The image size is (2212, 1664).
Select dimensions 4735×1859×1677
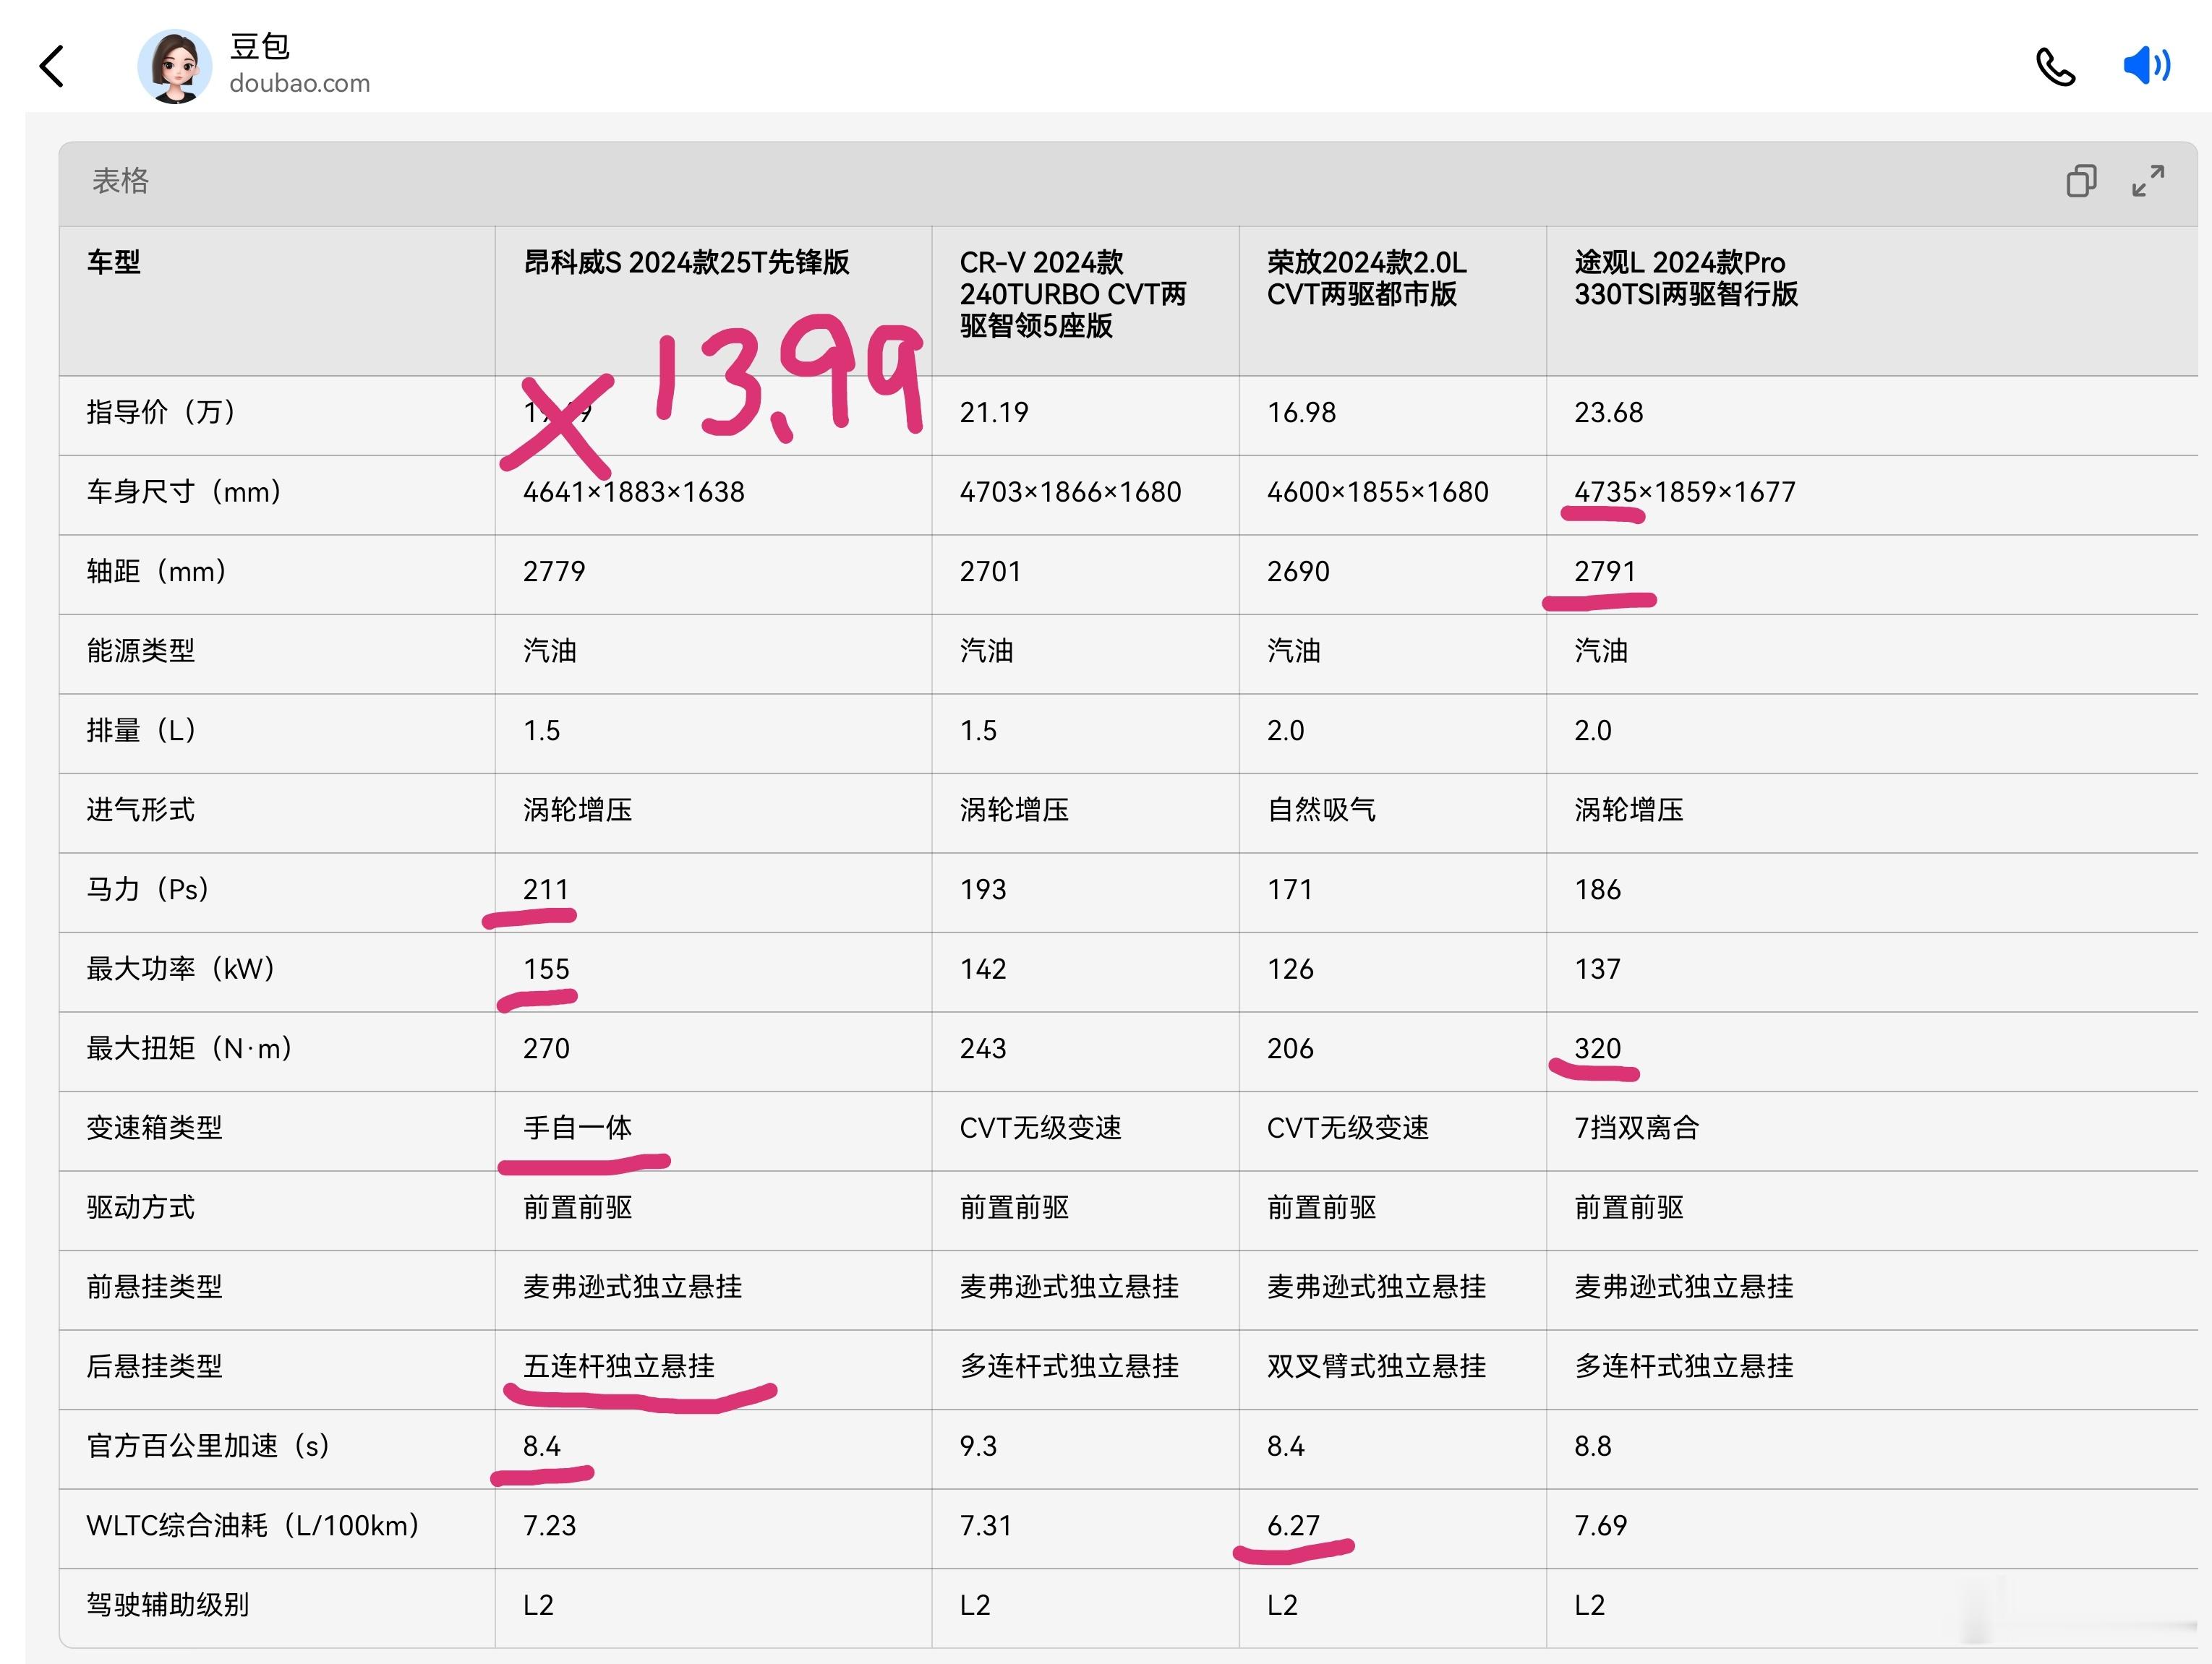1685,492
